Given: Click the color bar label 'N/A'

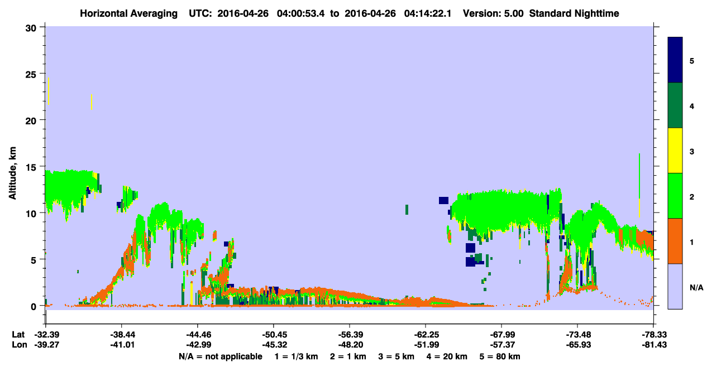Looking at the screenshot, I should [696, 288].
